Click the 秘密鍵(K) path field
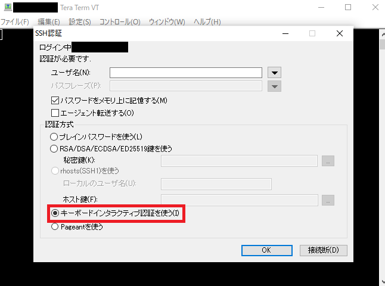The image size is (385, 286). 239,161
